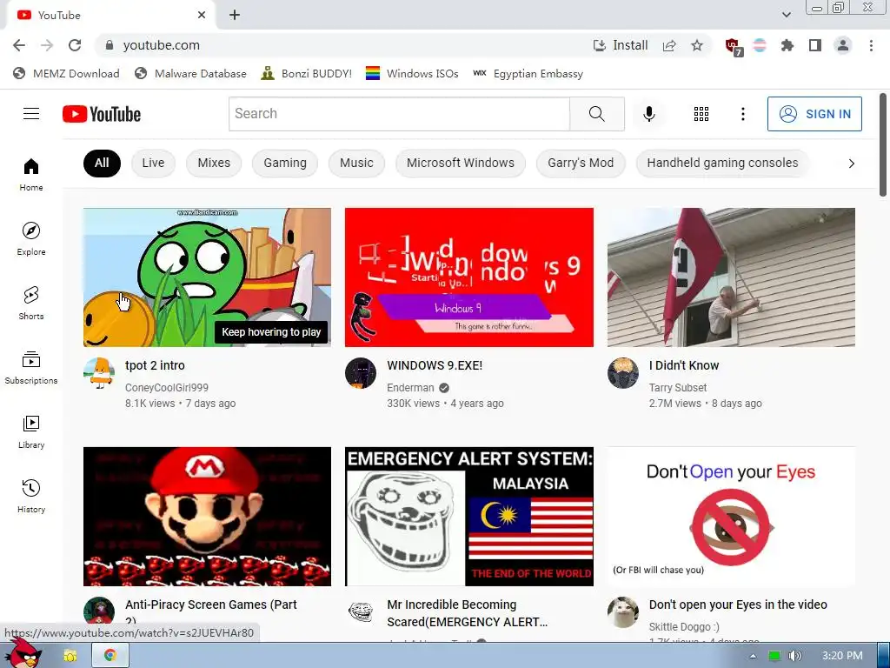890x668 pixels.
Task: Open video title tpot 2 intro
Action: pos(155,366)
